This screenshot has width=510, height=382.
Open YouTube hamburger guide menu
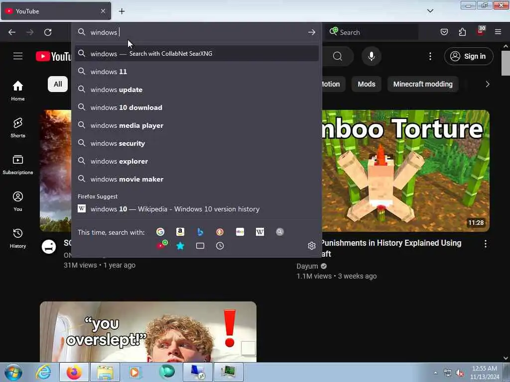pyautogui.click(x=18, y=56)
